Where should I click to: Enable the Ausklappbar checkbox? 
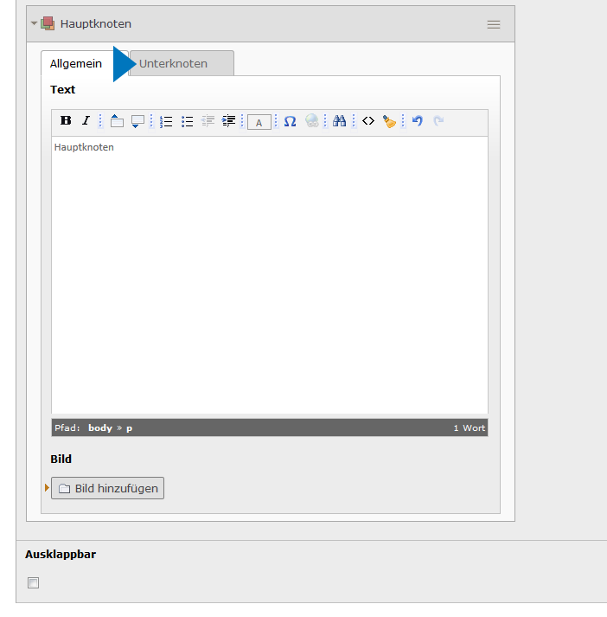(34, 582)
